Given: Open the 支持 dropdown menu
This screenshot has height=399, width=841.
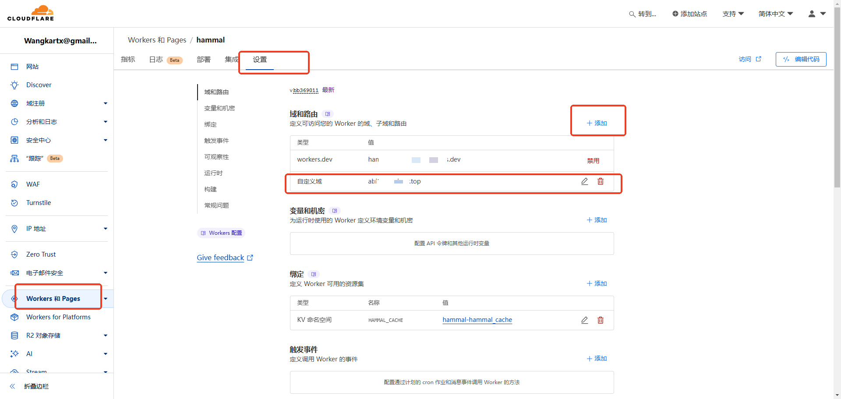Looking at the screenshot, I should pos(733,14).
